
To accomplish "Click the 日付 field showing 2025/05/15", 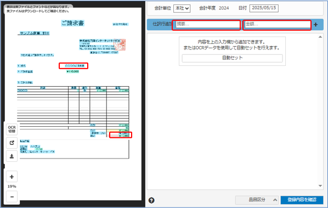I will coord(264,8).
